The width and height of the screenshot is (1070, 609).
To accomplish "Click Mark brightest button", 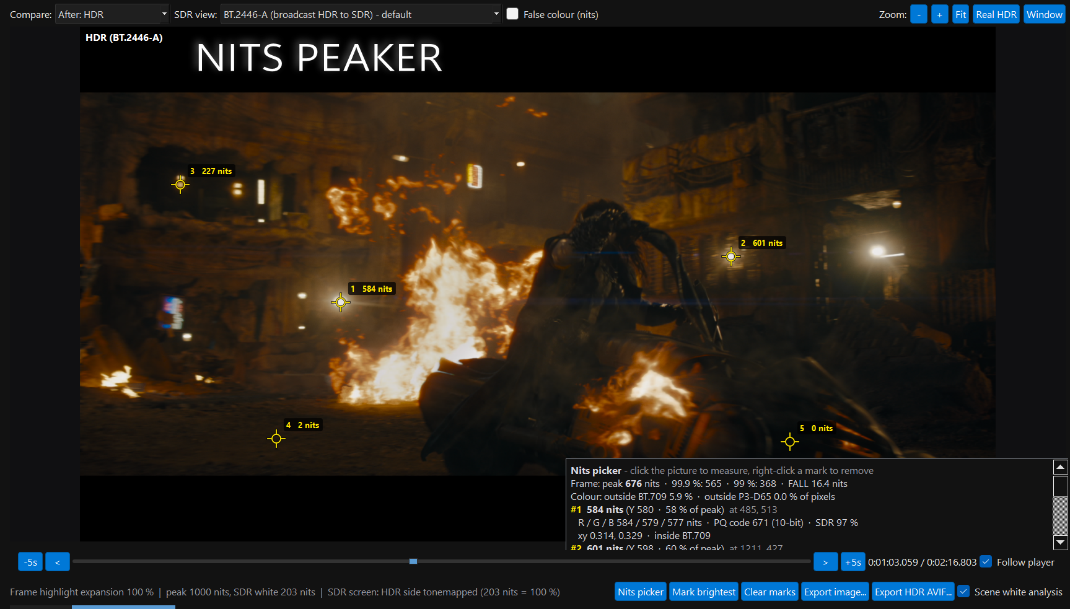I will point(704,592).
